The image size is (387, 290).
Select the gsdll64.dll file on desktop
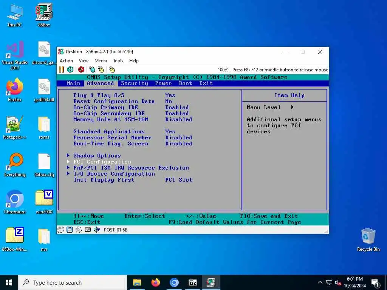(x=44, y=90)
